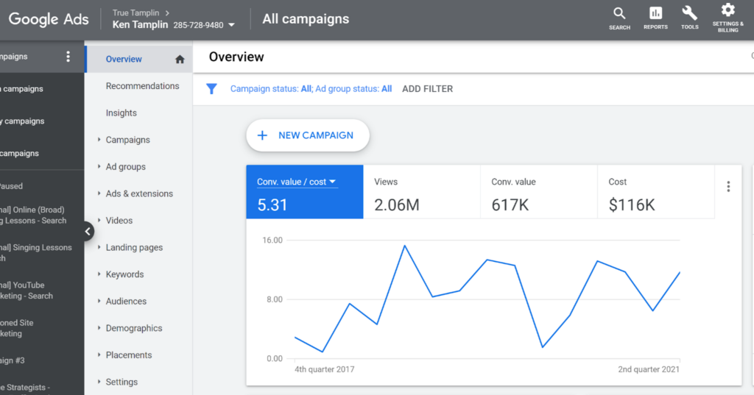Collapse the sidebar with the chevron handle

tap(88, 232)
